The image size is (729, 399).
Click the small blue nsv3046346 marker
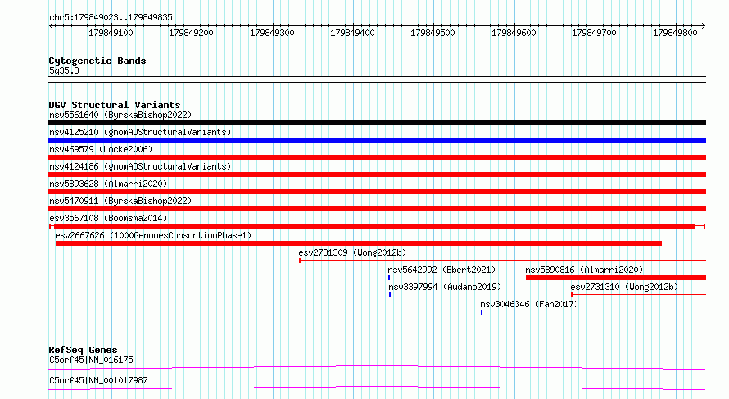coord(482,312)
